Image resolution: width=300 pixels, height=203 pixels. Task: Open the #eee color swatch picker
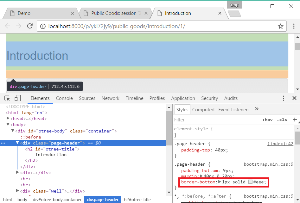250,182
